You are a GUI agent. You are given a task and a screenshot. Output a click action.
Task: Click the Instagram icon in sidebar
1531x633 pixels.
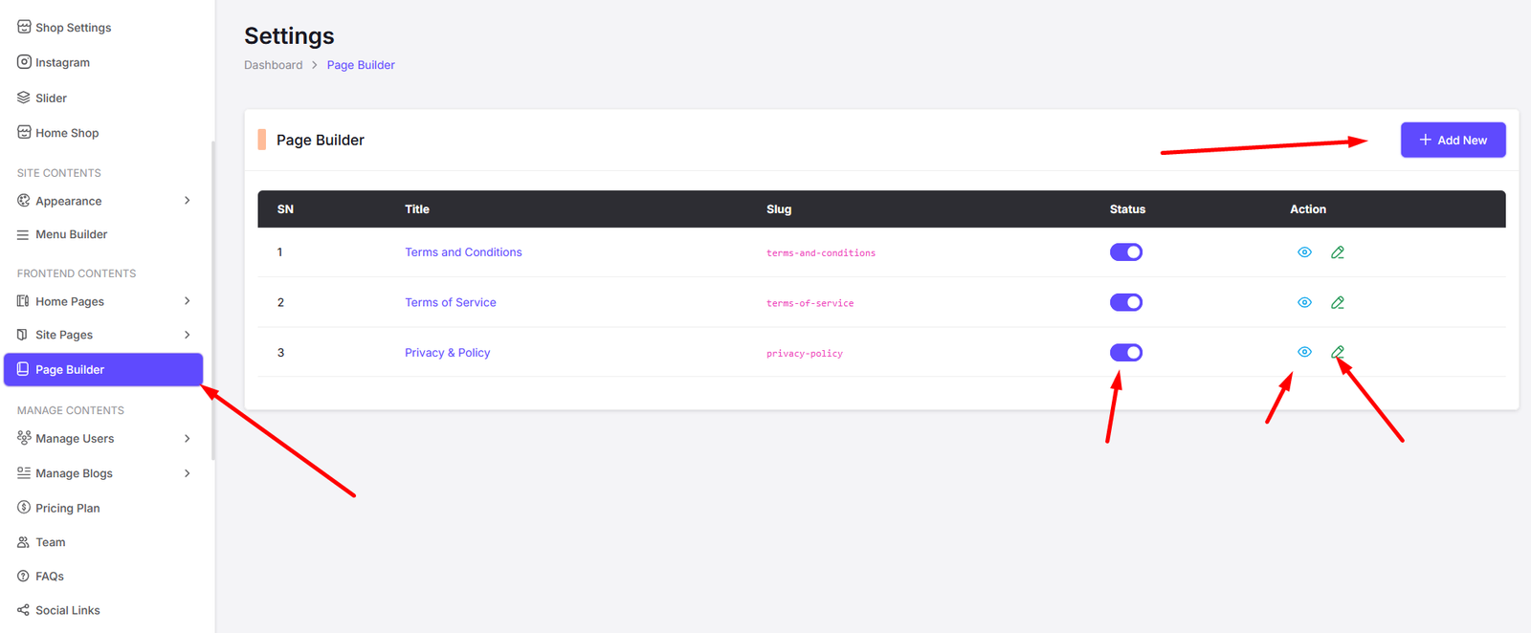24,62
